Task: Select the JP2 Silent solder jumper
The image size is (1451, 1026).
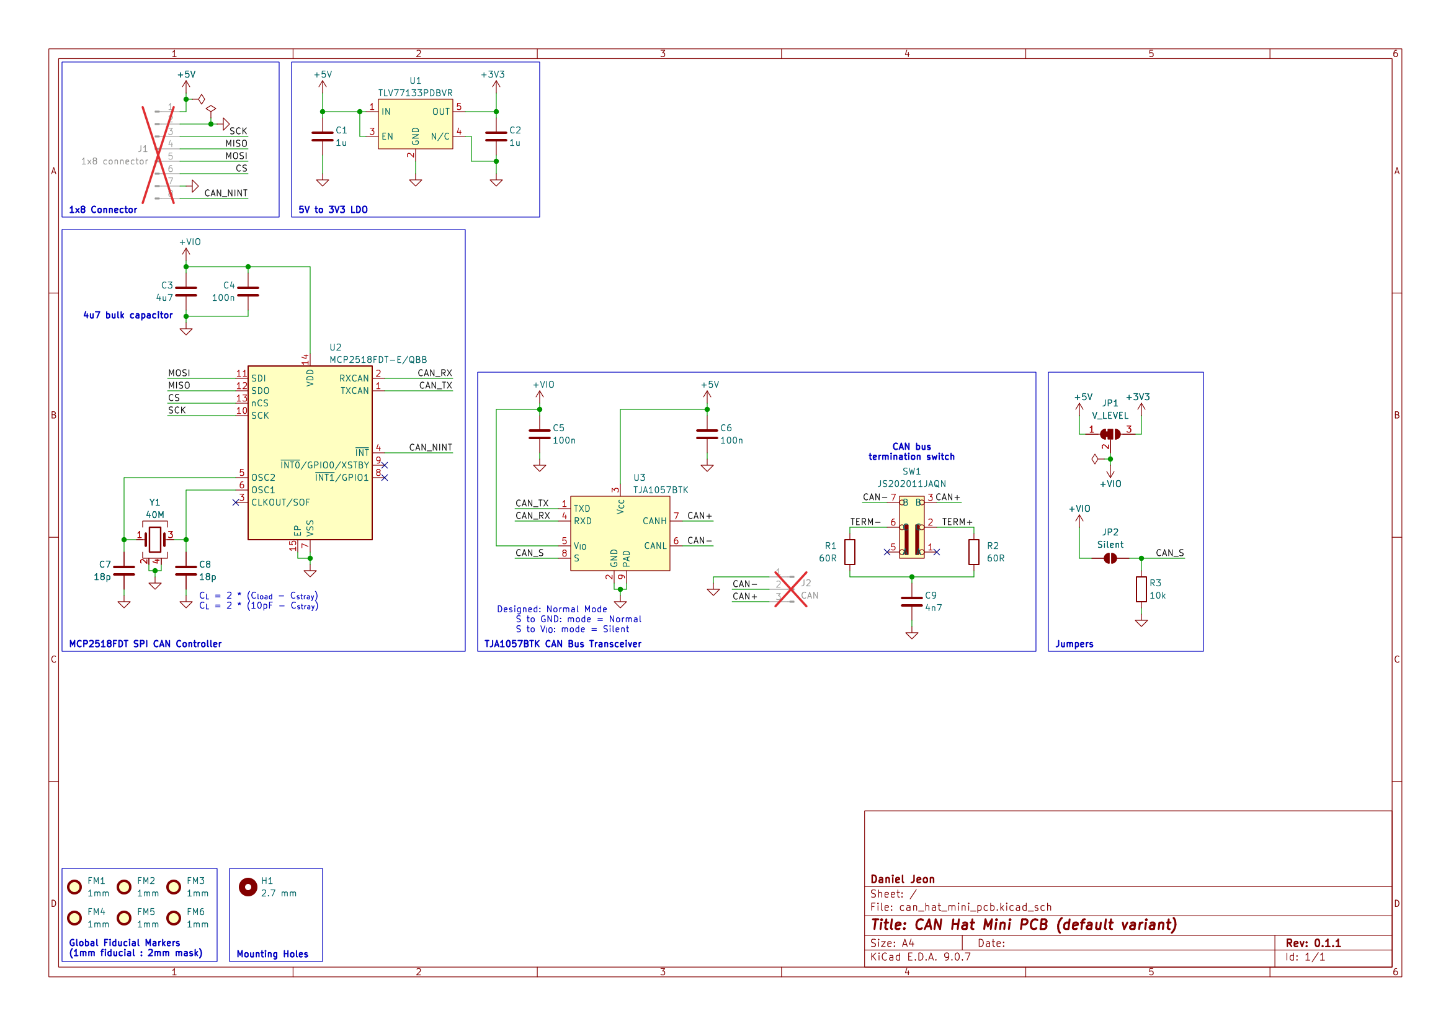Action: (1110, 558)
